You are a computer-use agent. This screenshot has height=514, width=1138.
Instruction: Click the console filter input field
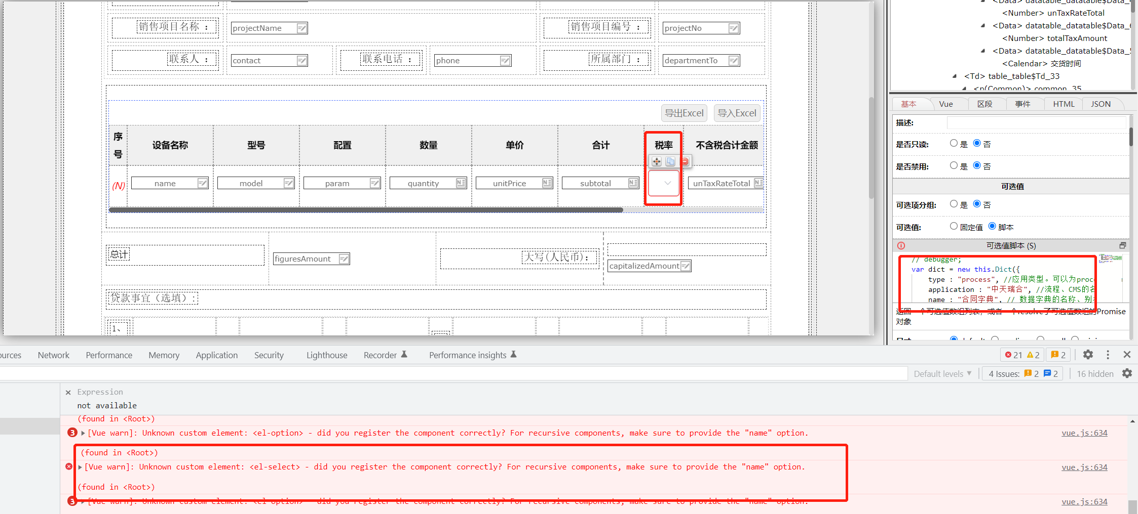[453, 374]
